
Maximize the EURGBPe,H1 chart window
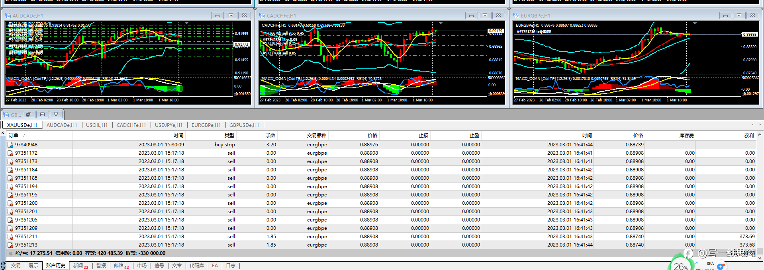pyautogui.click(x=739, y=16)
